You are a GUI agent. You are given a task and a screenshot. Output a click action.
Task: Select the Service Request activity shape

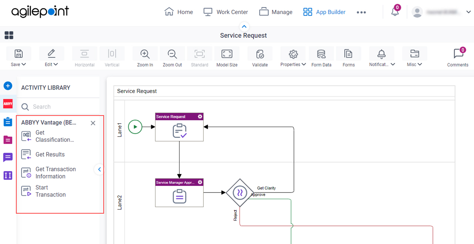tap(179, 127)
